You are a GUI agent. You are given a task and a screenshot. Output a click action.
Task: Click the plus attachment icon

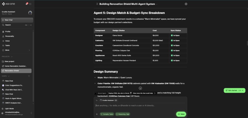(x=97, y=114)
